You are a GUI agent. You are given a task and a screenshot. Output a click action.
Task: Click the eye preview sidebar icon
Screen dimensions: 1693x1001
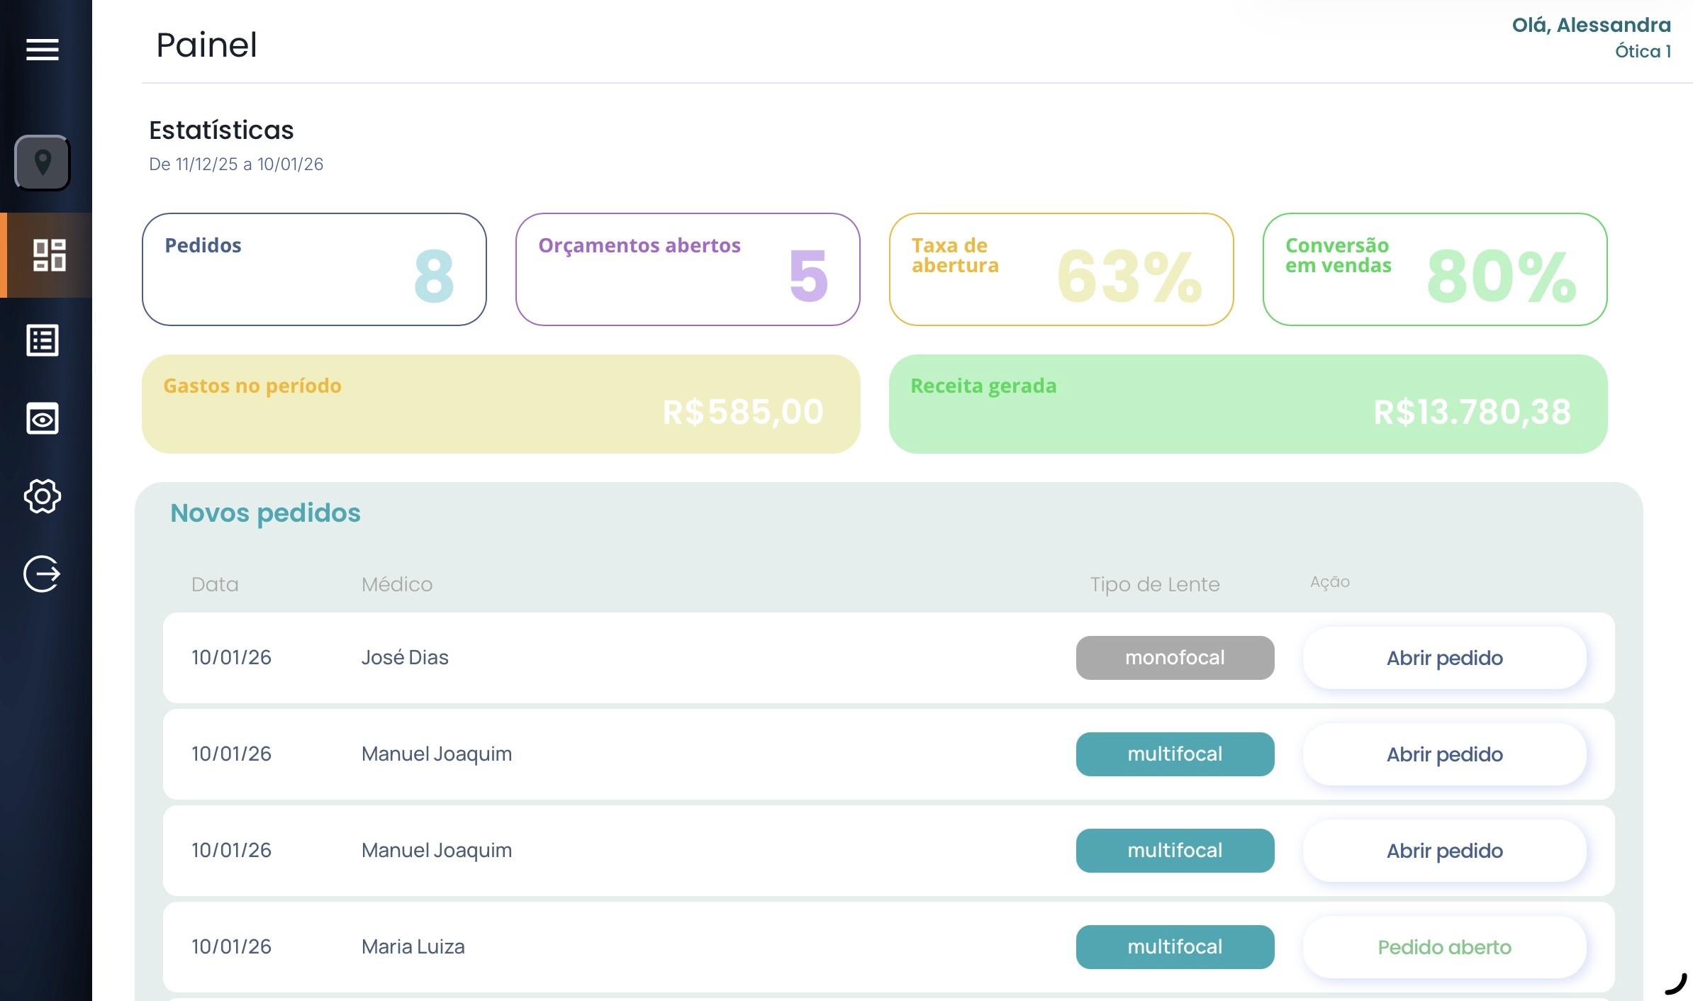[x=43, y=418]
